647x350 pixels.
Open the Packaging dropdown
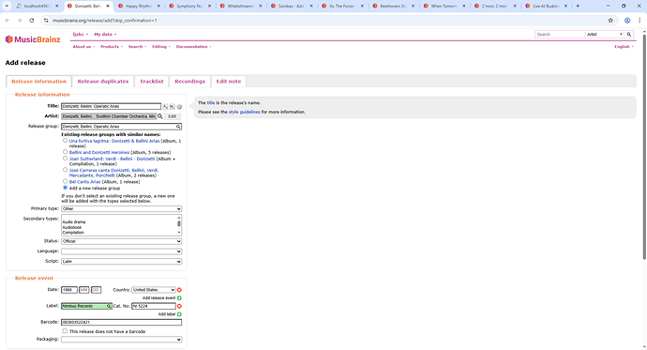point(121,340)
